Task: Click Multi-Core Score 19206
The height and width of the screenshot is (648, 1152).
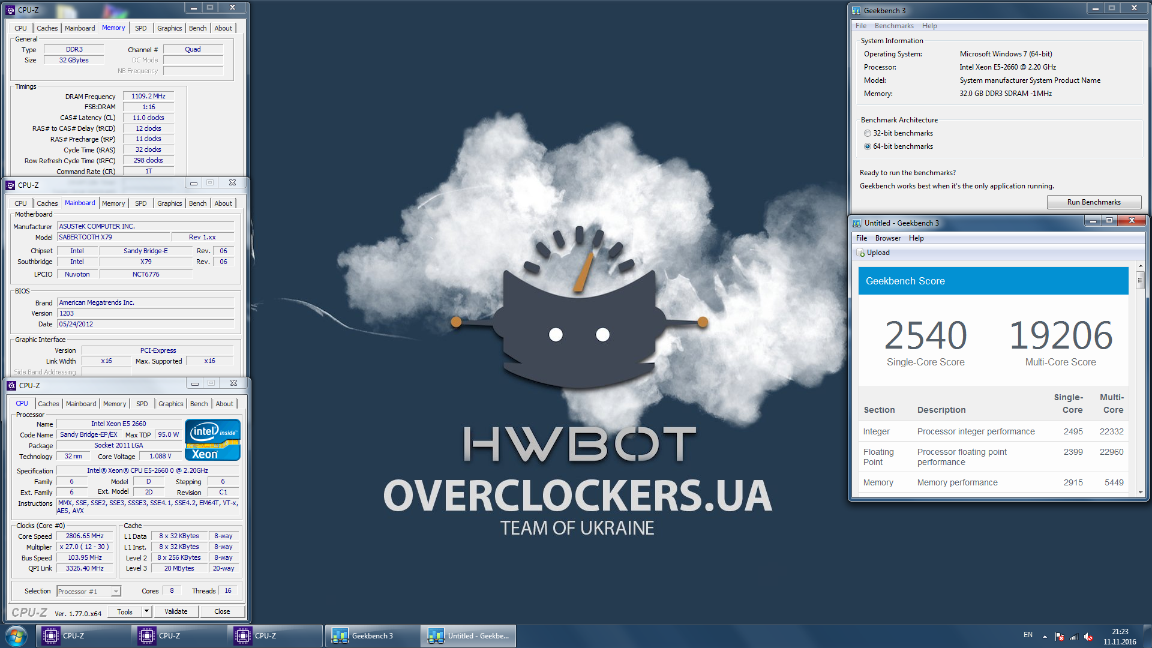Action: click(1060, 335)
